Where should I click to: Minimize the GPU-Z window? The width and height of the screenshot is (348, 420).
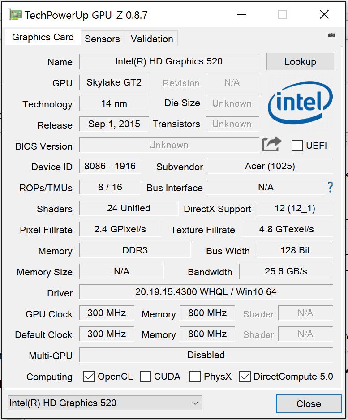pos(242,15)
